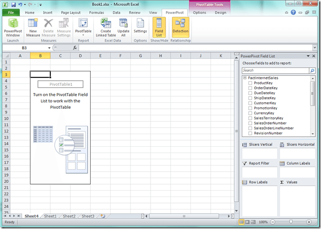Image resolution: width=321 pixels, height=229 pixels.
Task: Check the DueDateKey field
Action: (x=250, y=93)
